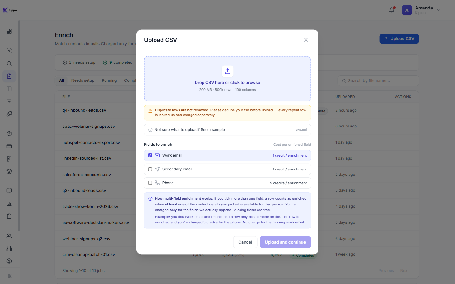Open the magnifier search icon in sidebar
The height and width of the screenshot is (284, 455).
click(x=9, y=63)
